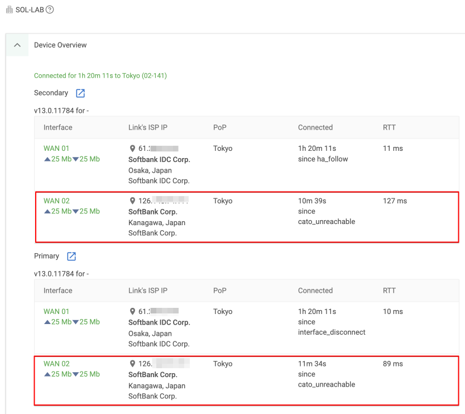Viewport: 465px width, 414px height.
Task: Click Interface column header in Secondary table
Action: click(x=58, y=127)
